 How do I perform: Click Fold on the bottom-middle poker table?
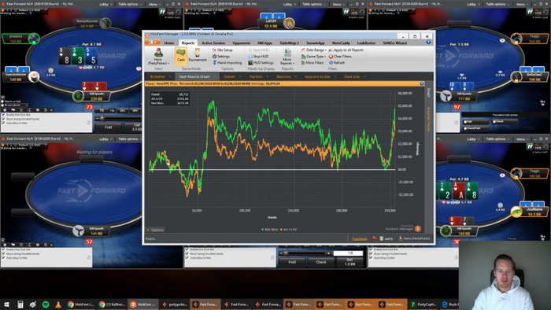point(292,262)
